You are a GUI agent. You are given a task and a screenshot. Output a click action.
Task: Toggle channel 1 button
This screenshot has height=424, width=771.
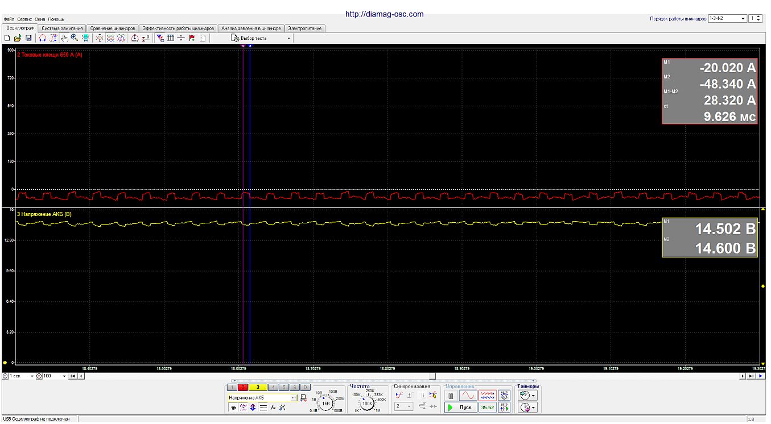(232, 387)
